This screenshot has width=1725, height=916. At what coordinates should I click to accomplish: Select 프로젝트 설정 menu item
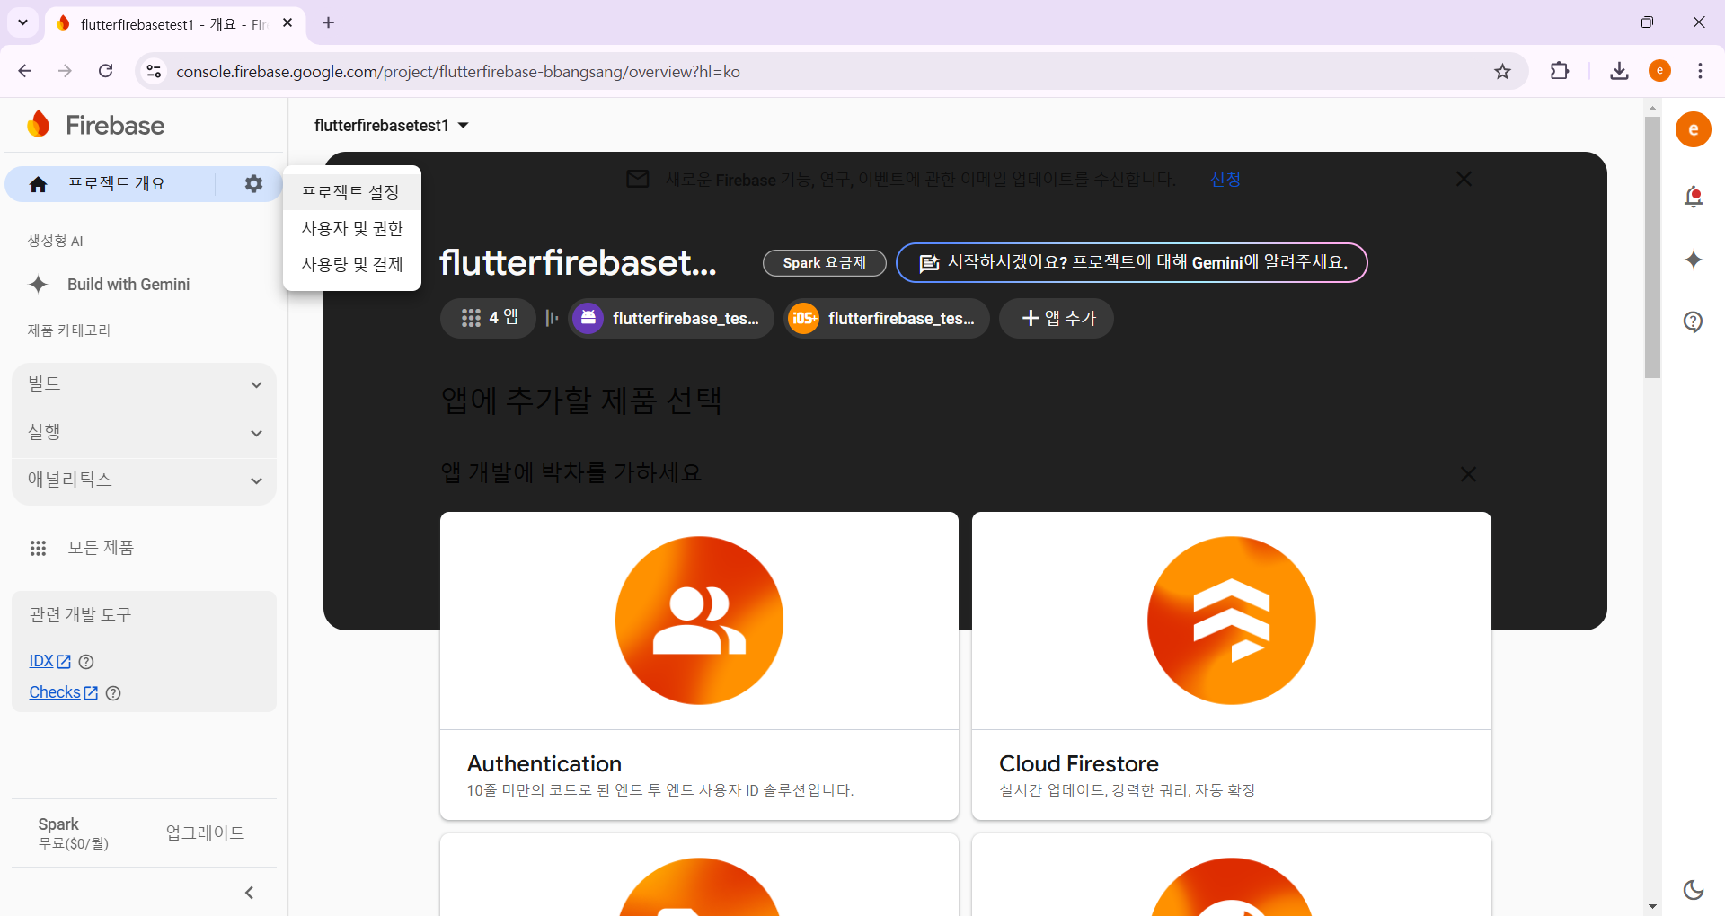pos(351,192)
